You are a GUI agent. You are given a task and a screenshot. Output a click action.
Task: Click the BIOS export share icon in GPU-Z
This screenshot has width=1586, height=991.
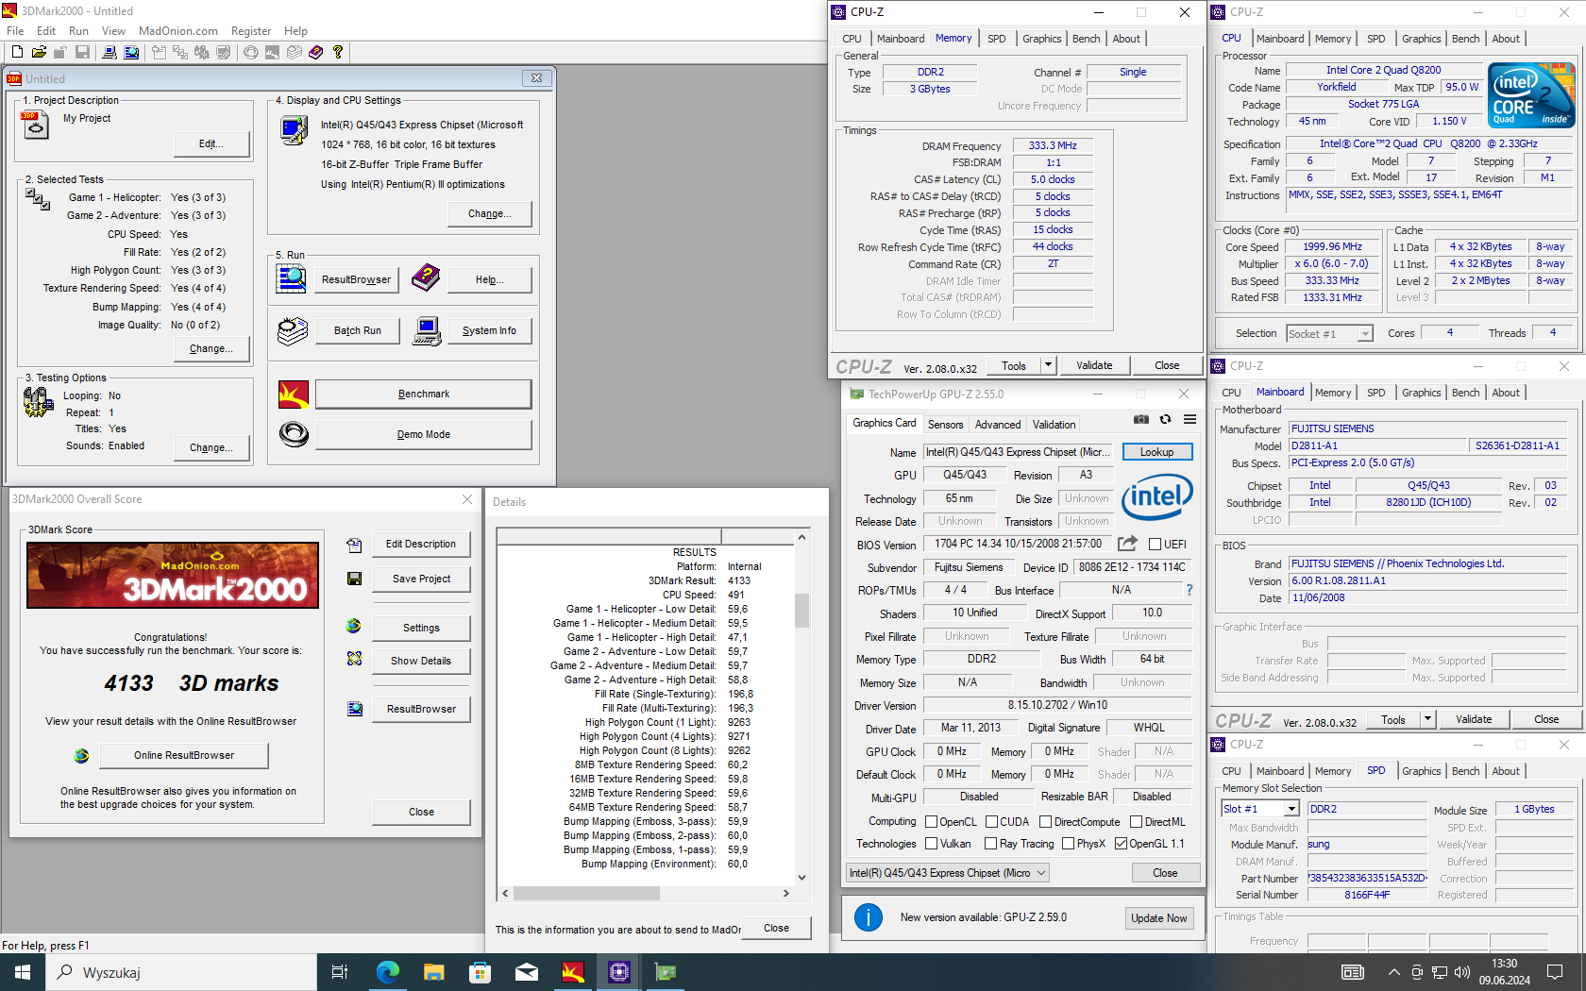[x=1127, y=544]
